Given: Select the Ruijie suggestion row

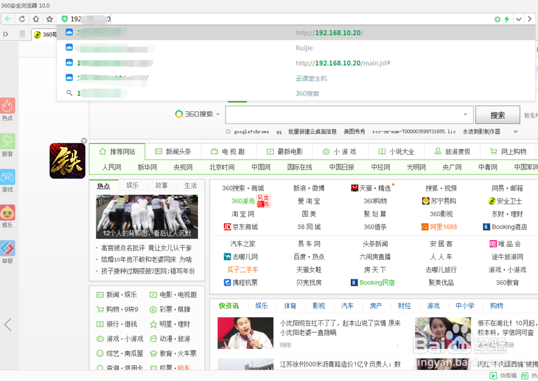Looking at the screenshot, I should [296, 48].
